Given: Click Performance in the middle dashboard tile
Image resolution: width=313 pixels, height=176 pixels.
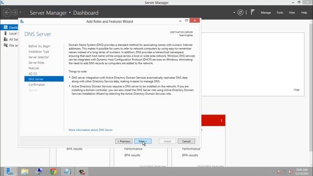Looking at the screenshot, I should (x=134, y=149).
